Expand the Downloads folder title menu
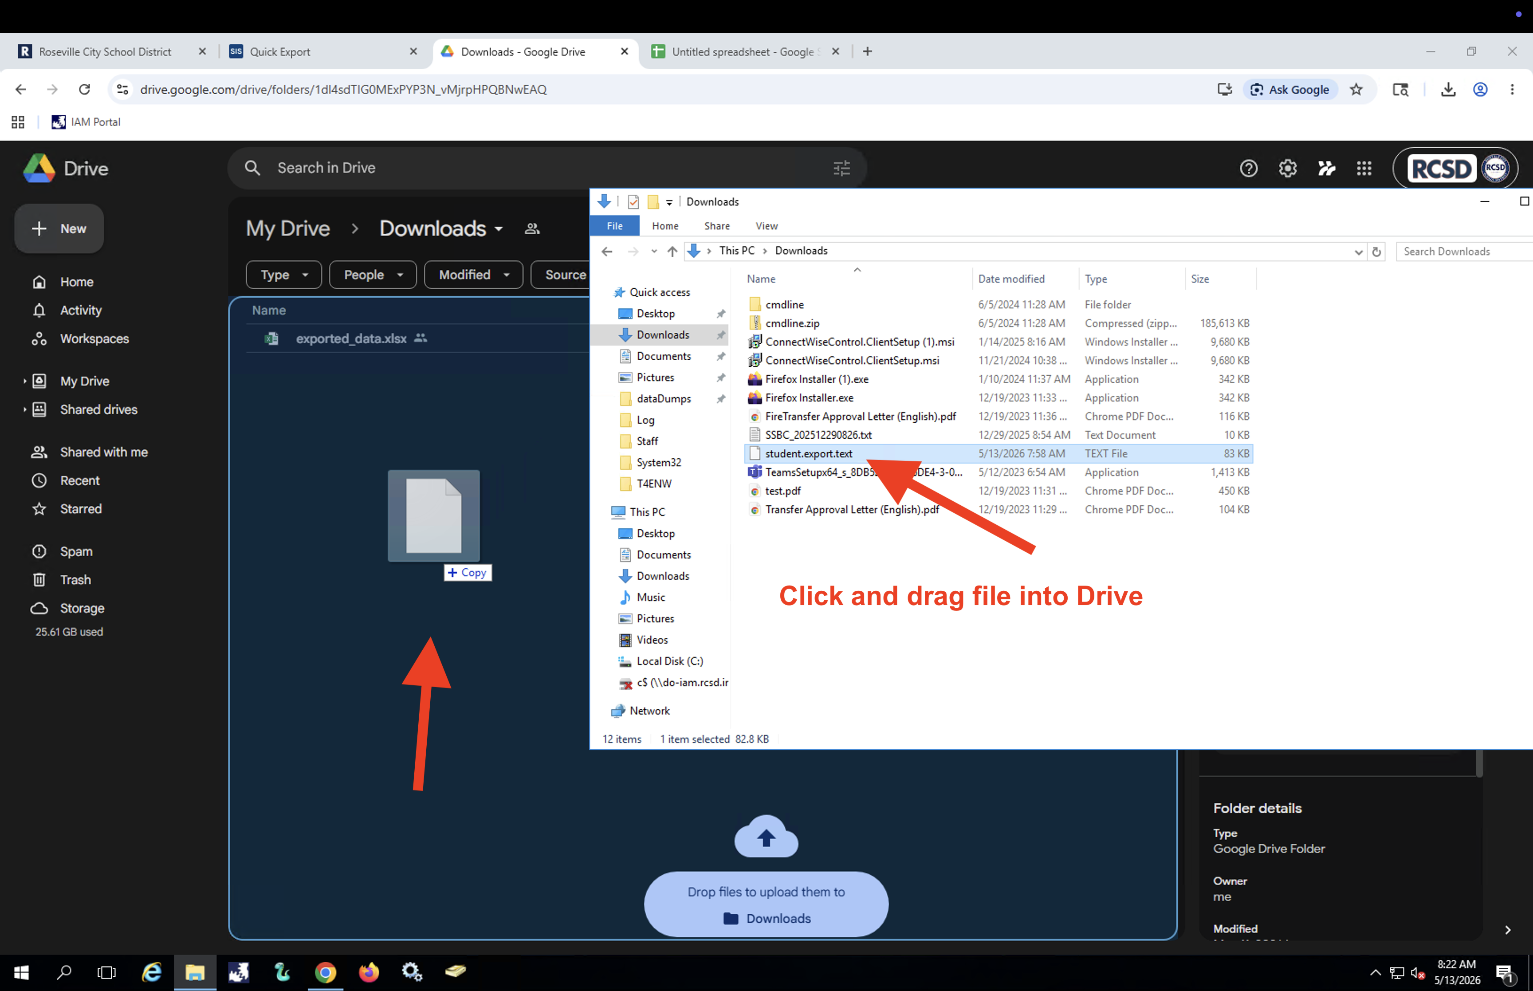The width and height of the screenshot is (1533, 991). (499, 229)
